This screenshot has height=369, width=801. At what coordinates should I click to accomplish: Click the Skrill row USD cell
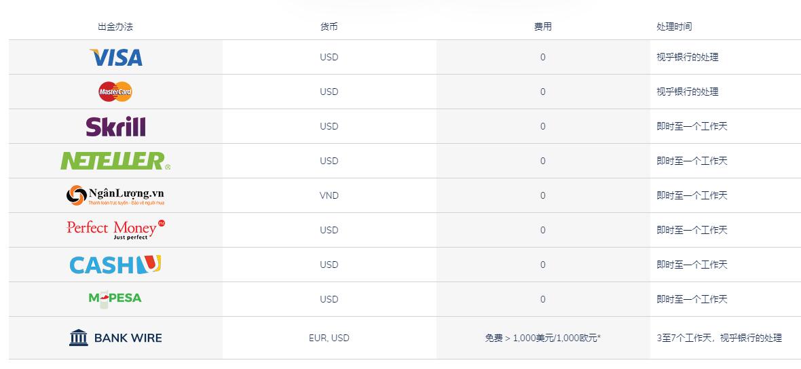click(329, 127)
